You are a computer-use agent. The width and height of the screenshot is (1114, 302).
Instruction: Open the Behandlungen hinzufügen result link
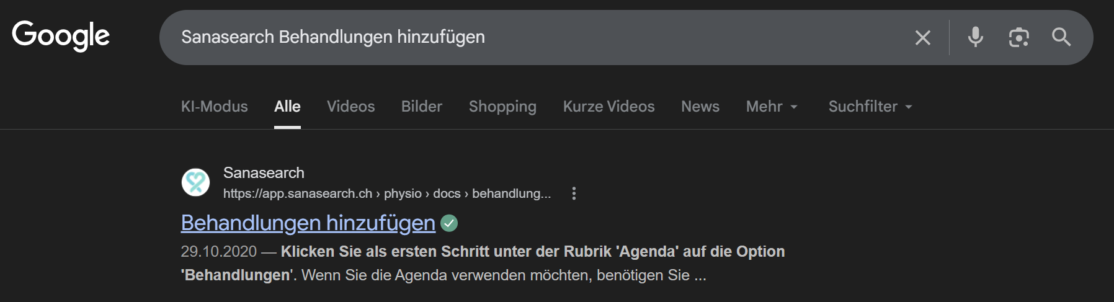tap(308, 223)
